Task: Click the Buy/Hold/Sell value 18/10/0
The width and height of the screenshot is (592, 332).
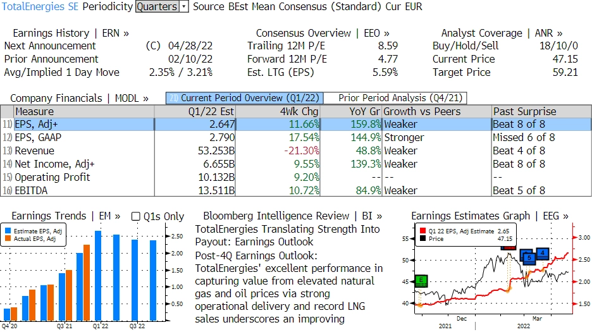Action: (558, 46)
